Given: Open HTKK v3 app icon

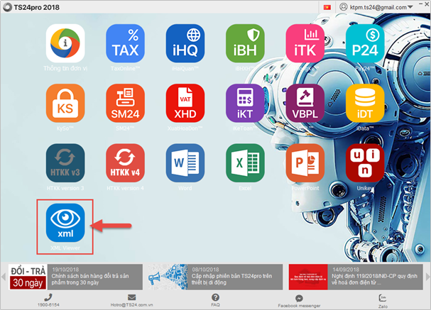Looking at the screenshot, I should (65, 163).
